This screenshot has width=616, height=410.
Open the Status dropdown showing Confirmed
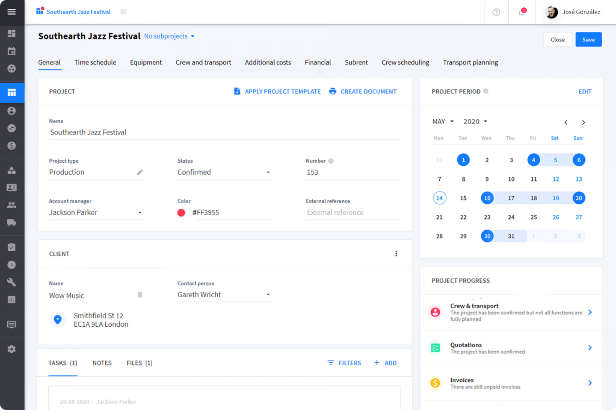[x=224, y=172]
